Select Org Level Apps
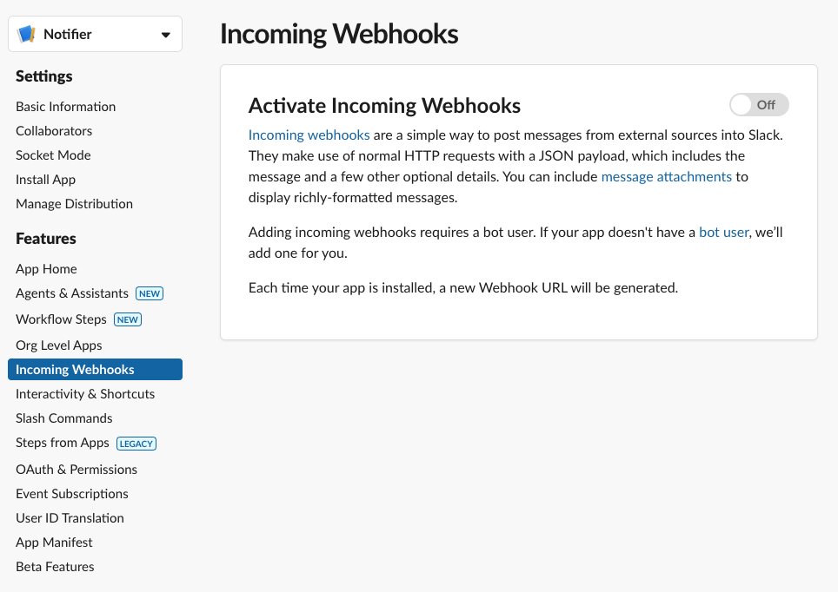 pos(59,345)
